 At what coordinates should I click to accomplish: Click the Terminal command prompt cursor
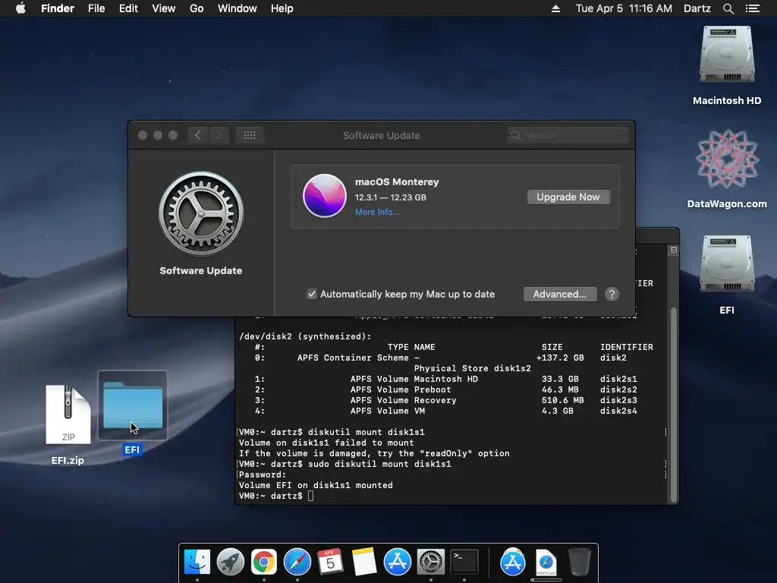pyautogui.click(x=310, y=496)
